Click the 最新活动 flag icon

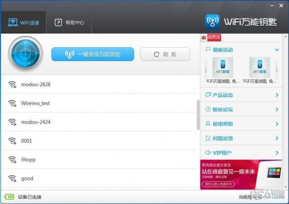click(208, 50)
